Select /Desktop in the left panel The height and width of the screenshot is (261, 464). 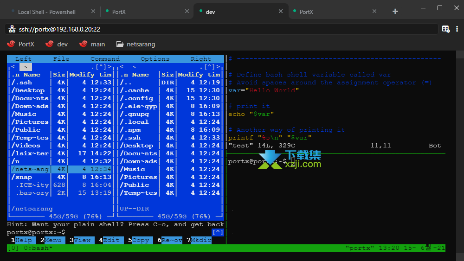[61, 90]
